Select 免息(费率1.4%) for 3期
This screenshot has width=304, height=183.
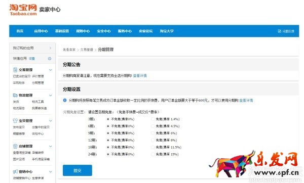153,119
